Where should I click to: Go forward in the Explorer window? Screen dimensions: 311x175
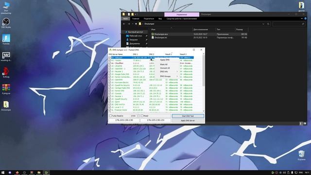click(x=129, y=24)
